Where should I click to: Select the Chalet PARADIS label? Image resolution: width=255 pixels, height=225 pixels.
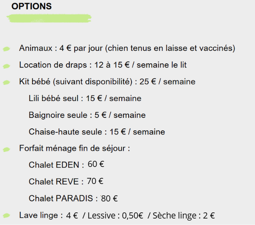point(63,199)
